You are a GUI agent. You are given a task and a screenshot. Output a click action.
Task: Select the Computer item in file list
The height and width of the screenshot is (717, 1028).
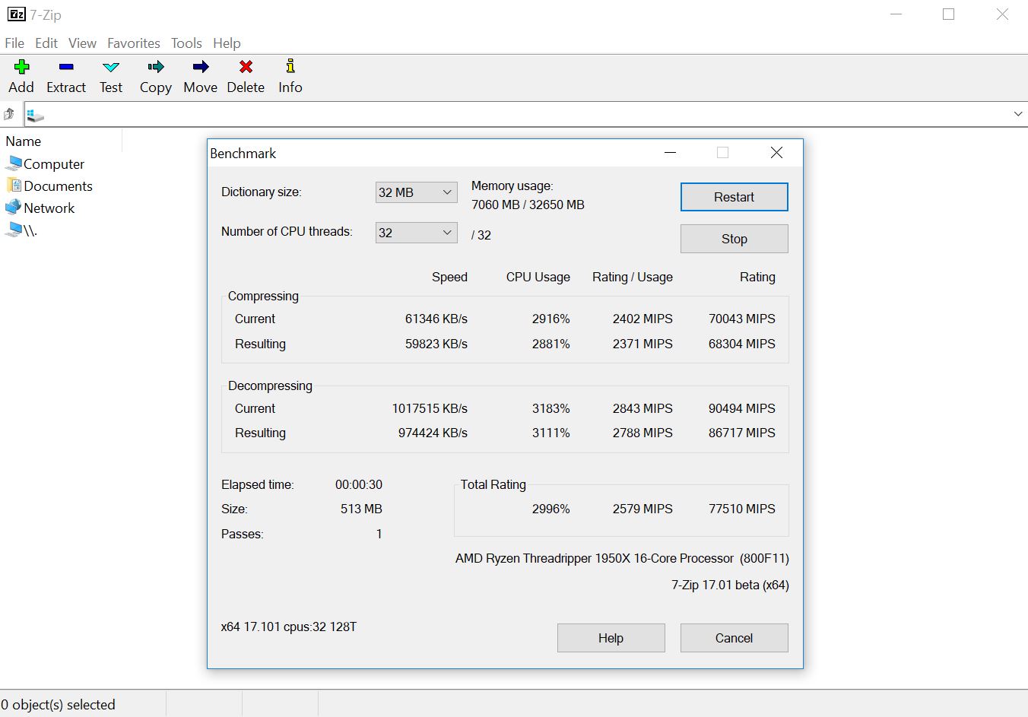[53, 164]
